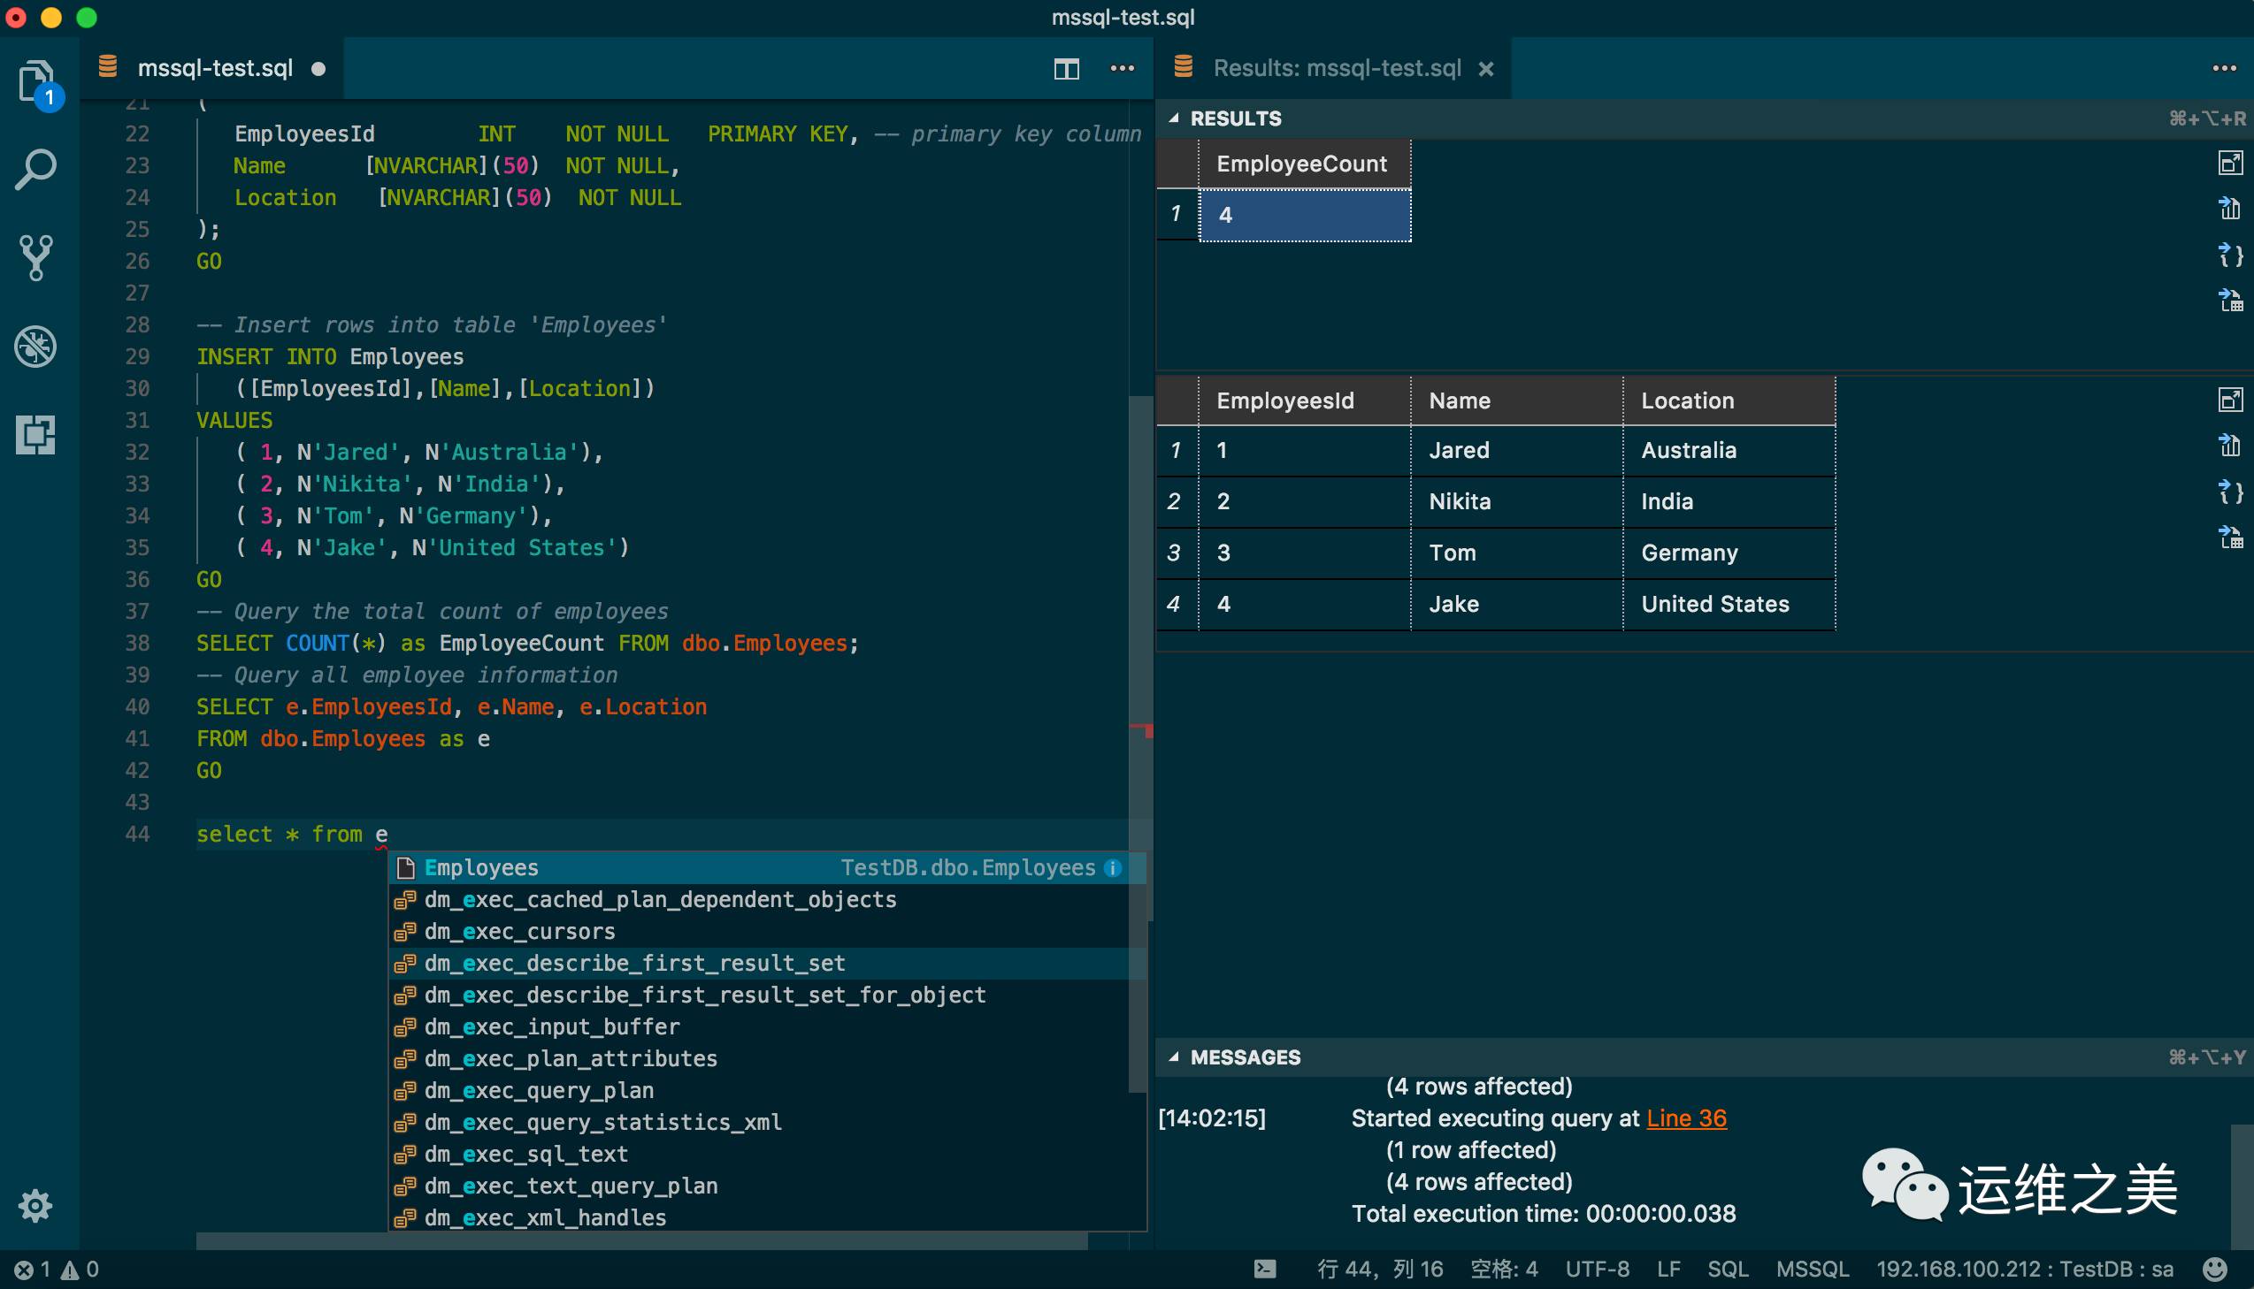Choose dm_exec_query_plan from suggestion list
Viewport: 2254px width, 1289px height.
(539, 1090)
